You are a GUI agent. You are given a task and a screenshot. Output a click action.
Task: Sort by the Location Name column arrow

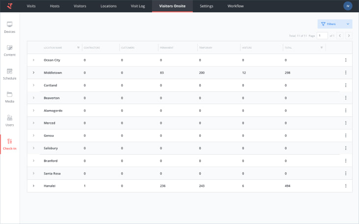(x=78, y=48)
